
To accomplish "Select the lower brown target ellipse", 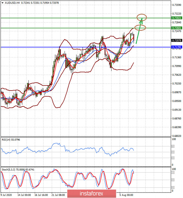I will point(140,28).
